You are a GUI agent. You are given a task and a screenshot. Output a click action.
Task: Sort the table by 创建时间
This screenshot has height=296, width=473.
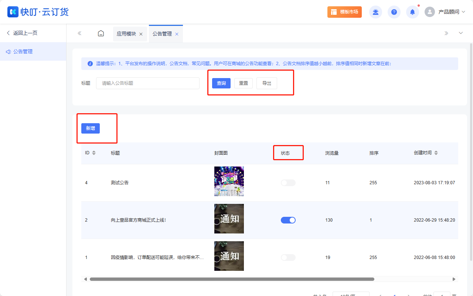point(436,153)
